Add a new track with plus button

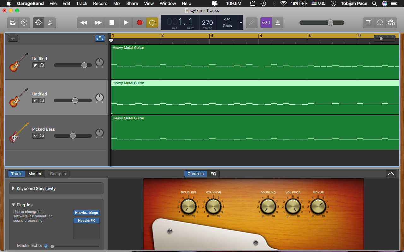click(13, 38)
